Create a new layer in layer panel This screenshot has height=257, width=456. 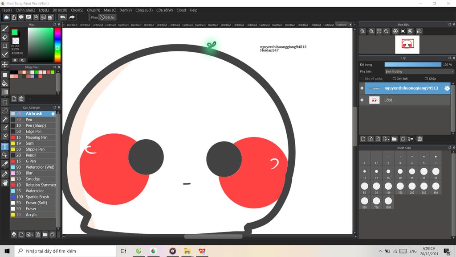(x=363, y=139)
